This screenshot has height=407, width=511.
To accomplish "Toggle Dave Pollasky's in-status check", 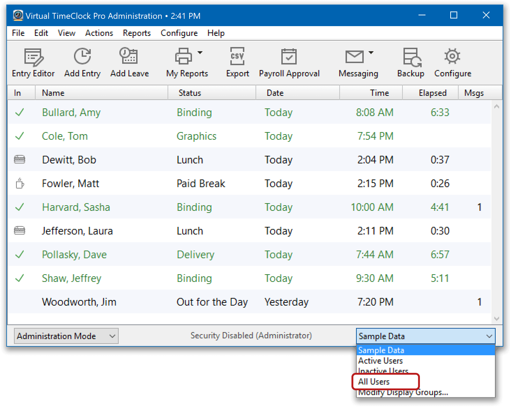I will click(x=20, y=254).
